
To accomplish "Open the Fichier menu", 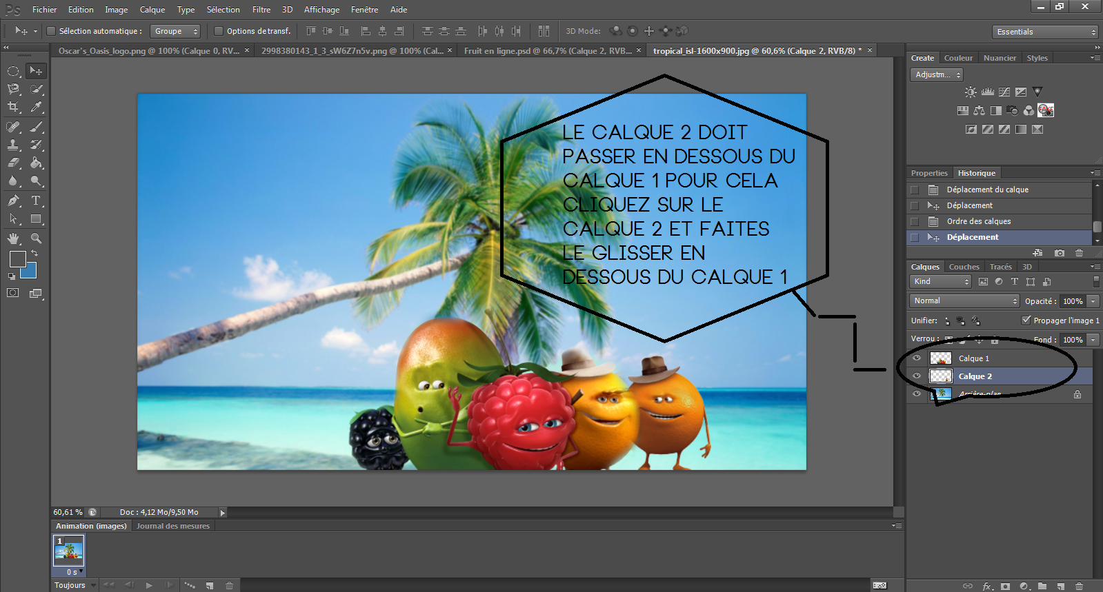I will (44, 10).
